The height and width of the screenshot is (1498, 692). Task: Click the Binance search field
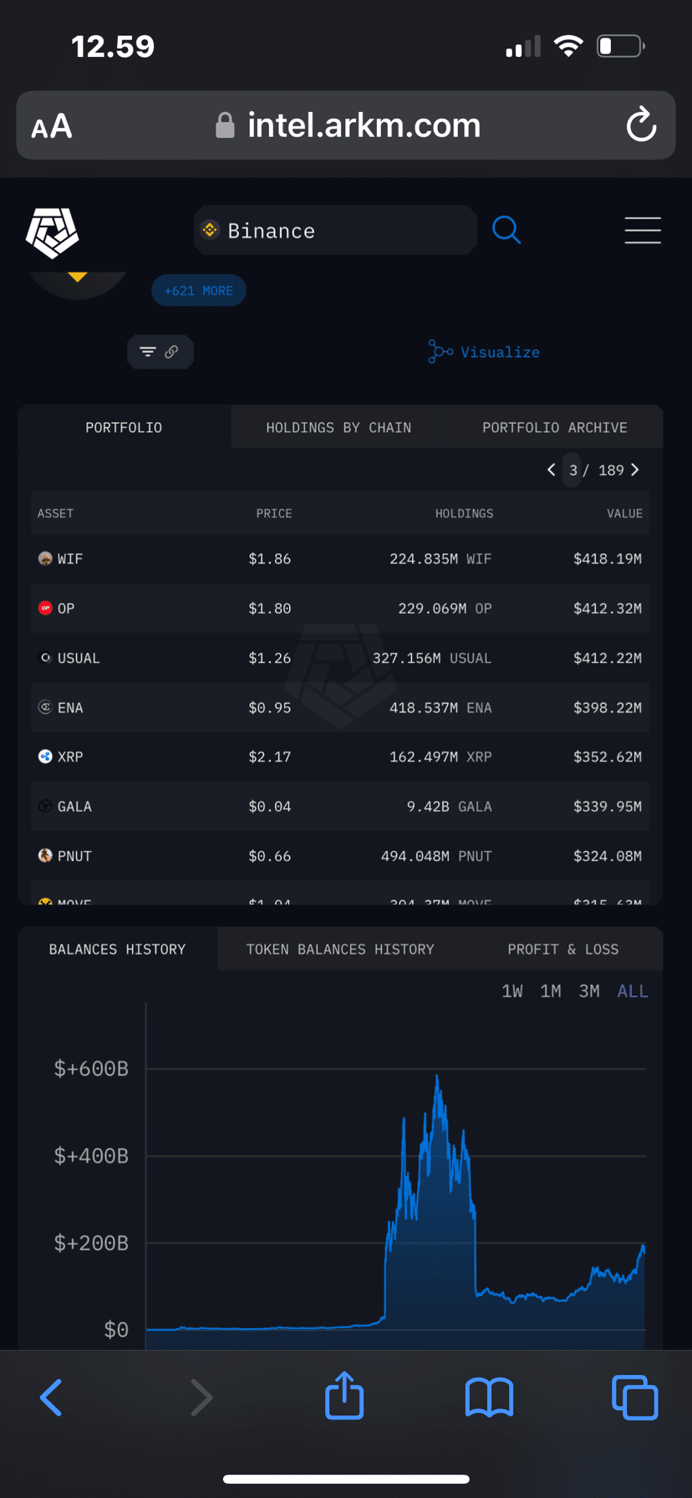point(335,230)
